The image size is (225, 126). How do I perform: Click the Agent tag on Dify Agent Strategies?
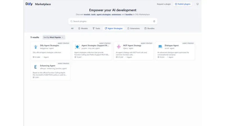pos(46,57)
